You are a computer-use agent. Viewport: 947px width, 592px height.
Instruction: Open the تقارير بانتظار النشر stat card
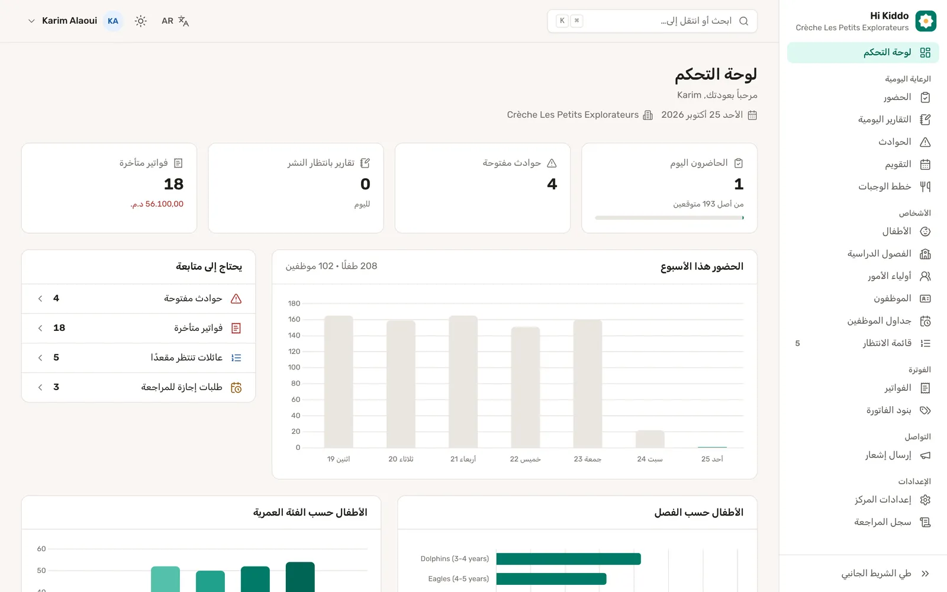point(296,188)
